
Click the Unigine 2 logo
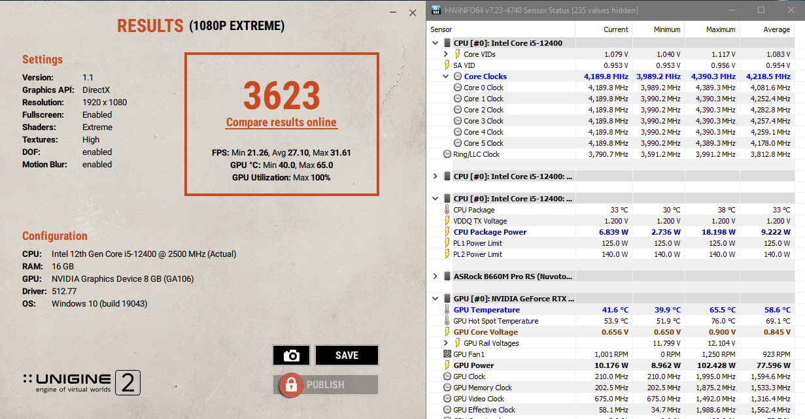tap(82, 383)
